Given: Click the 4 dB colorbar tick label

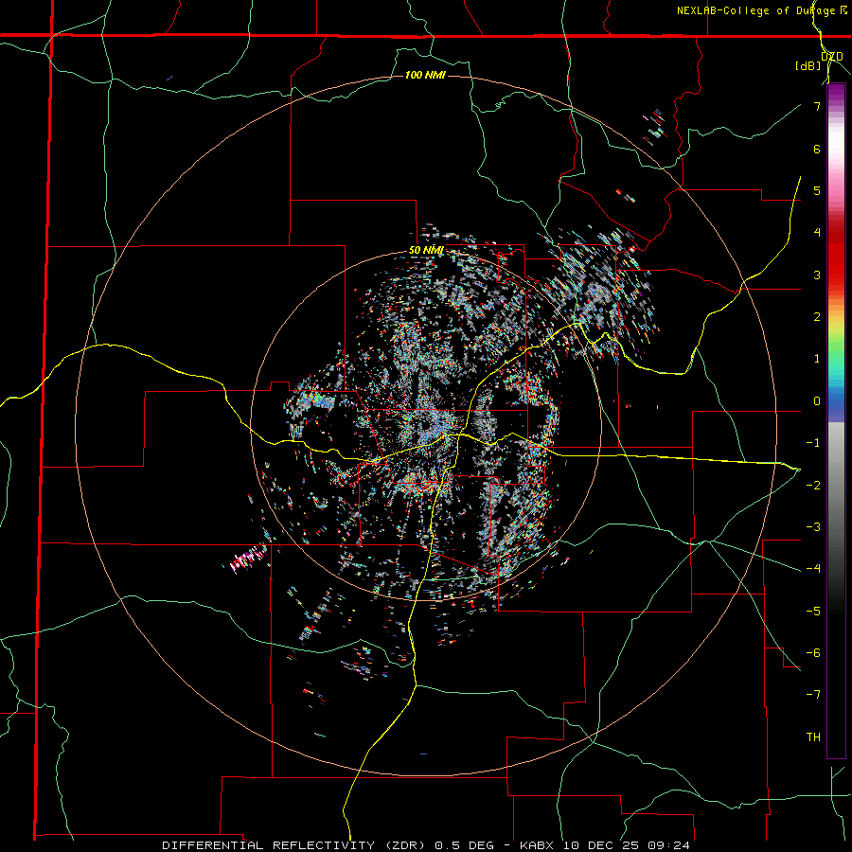Looking at the screenshot, I should tap(817, 233).
